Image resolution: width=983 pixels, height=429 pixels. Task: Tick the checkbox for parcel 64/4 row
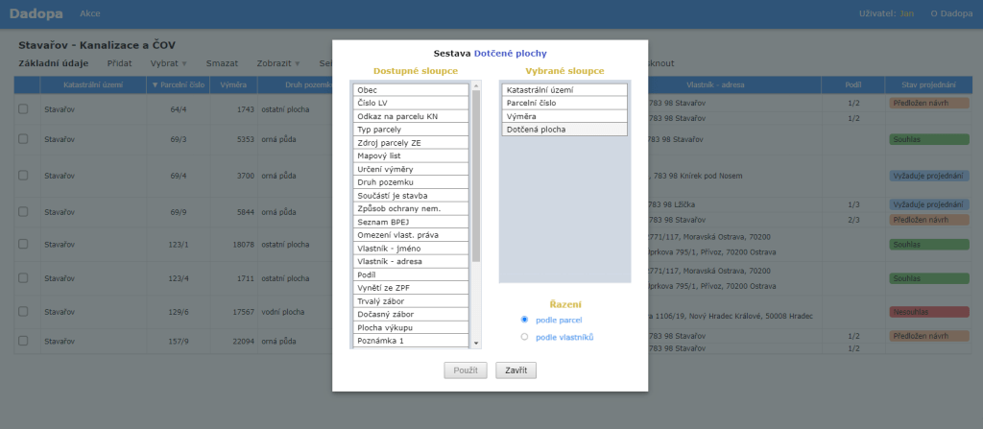pos(23,110)
